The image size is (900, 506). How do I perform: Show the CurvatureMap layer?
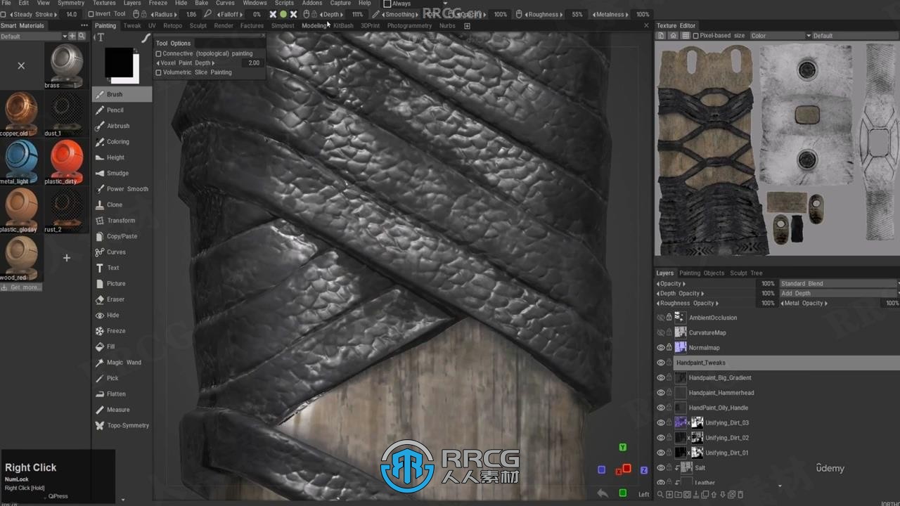tap(660, 332)
